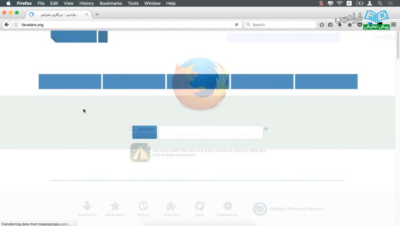Go back using the back arrow button
Screen dimensions: 400x226
pyautogui.click(x=7, y=24)
